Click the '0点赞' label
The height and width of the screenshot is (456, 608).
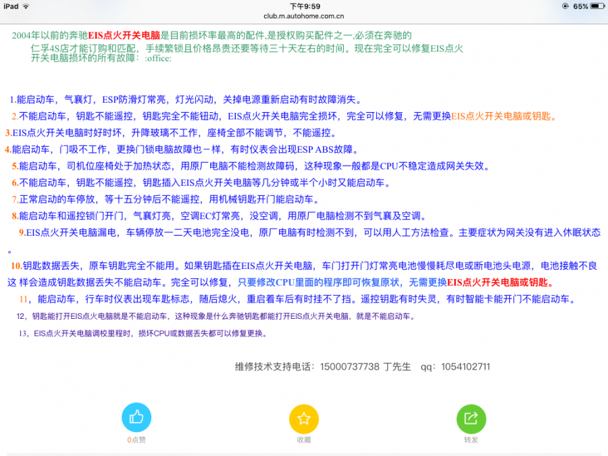coord(136,440)
